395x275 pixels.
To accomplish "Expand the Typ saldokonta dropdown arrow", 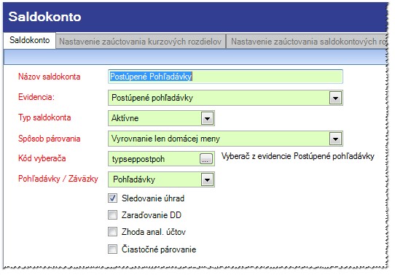I will (207, 118).
